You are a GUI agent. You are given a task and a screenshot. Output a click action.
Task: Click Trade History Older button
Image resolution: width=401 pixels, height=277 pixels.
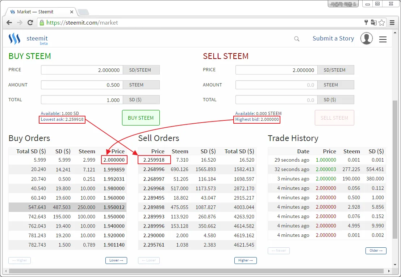point(376,251)
